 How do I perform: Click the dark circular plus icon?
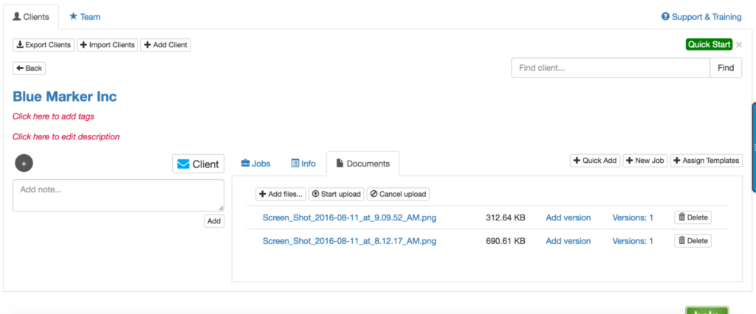pyautogui.click(x=24, y=164)
